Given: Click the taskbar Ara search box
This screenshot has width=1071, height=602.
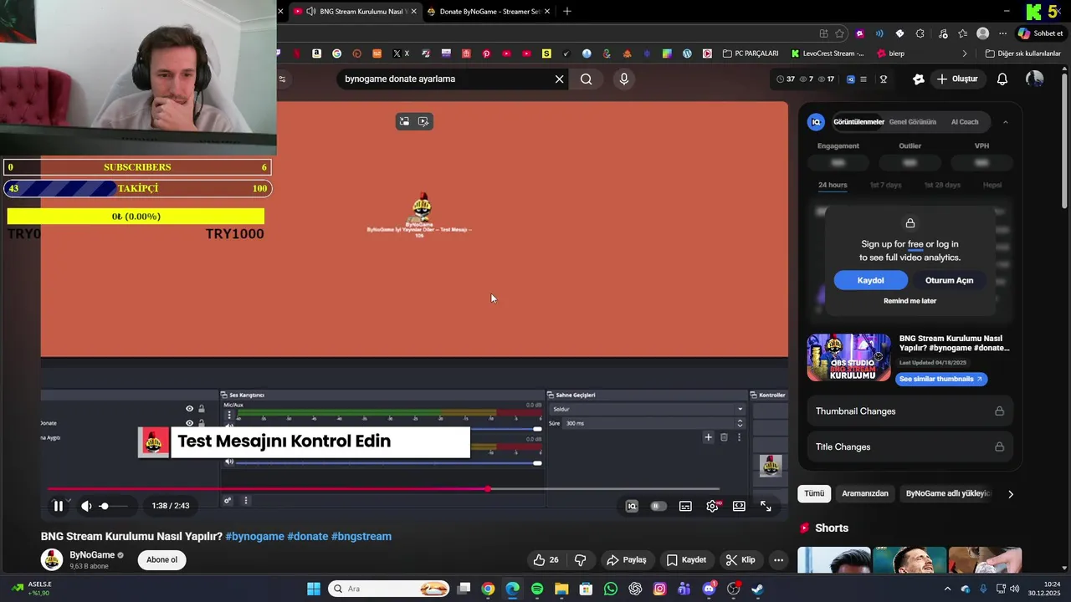Looking at the screenshot, I should click(x=389, y=589).
